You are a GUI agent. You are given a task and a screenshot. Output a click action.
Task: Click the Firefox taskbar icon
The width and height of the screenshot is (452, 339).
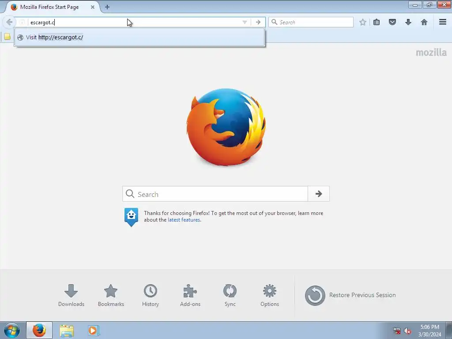[x=39, y=330]
